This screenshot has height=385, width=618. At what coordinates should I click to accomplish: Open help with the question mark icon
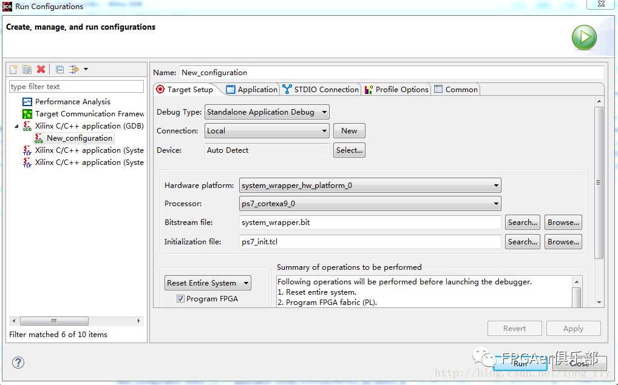point(18,363)
